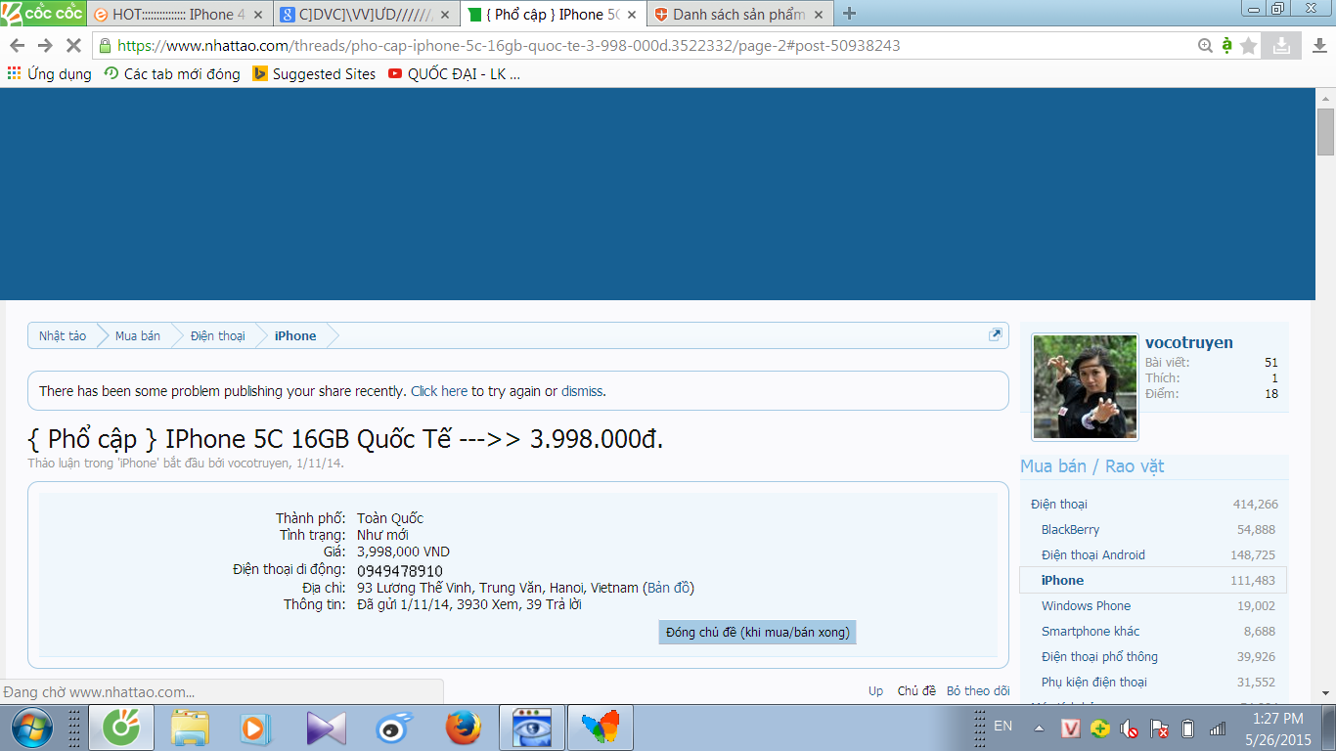Go forward to the next page
Image resolution: width=1336 pixels, height=751 pixels.
[x=45, y=45]
